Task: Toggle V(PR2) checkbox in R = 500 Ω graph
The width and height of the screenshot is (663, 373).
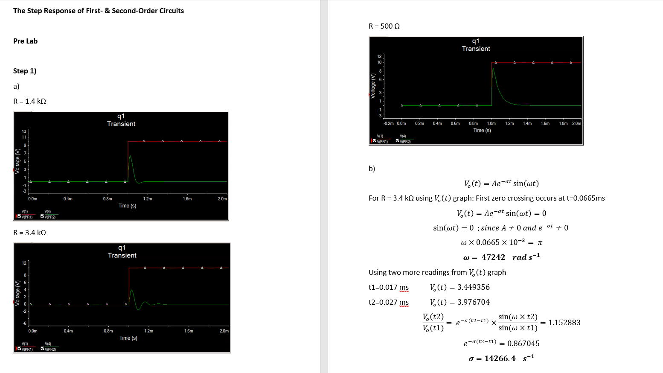Action: 398,141
